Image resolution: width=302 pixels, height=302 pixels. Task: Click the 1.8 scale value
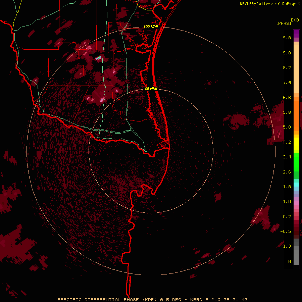pyautogui.click(x=287, y=187)
